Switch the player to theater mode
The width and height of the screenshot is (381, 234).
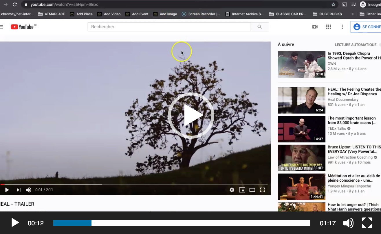click(x=252, y=190)
